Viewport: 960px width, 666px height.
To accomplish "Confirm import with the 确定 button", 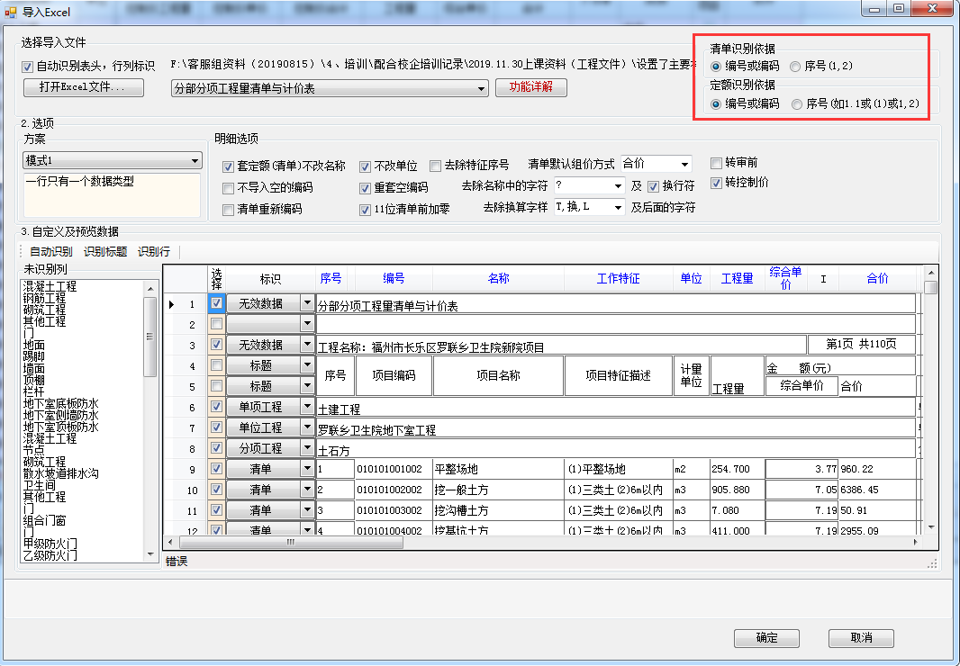I will coord(766,638).
